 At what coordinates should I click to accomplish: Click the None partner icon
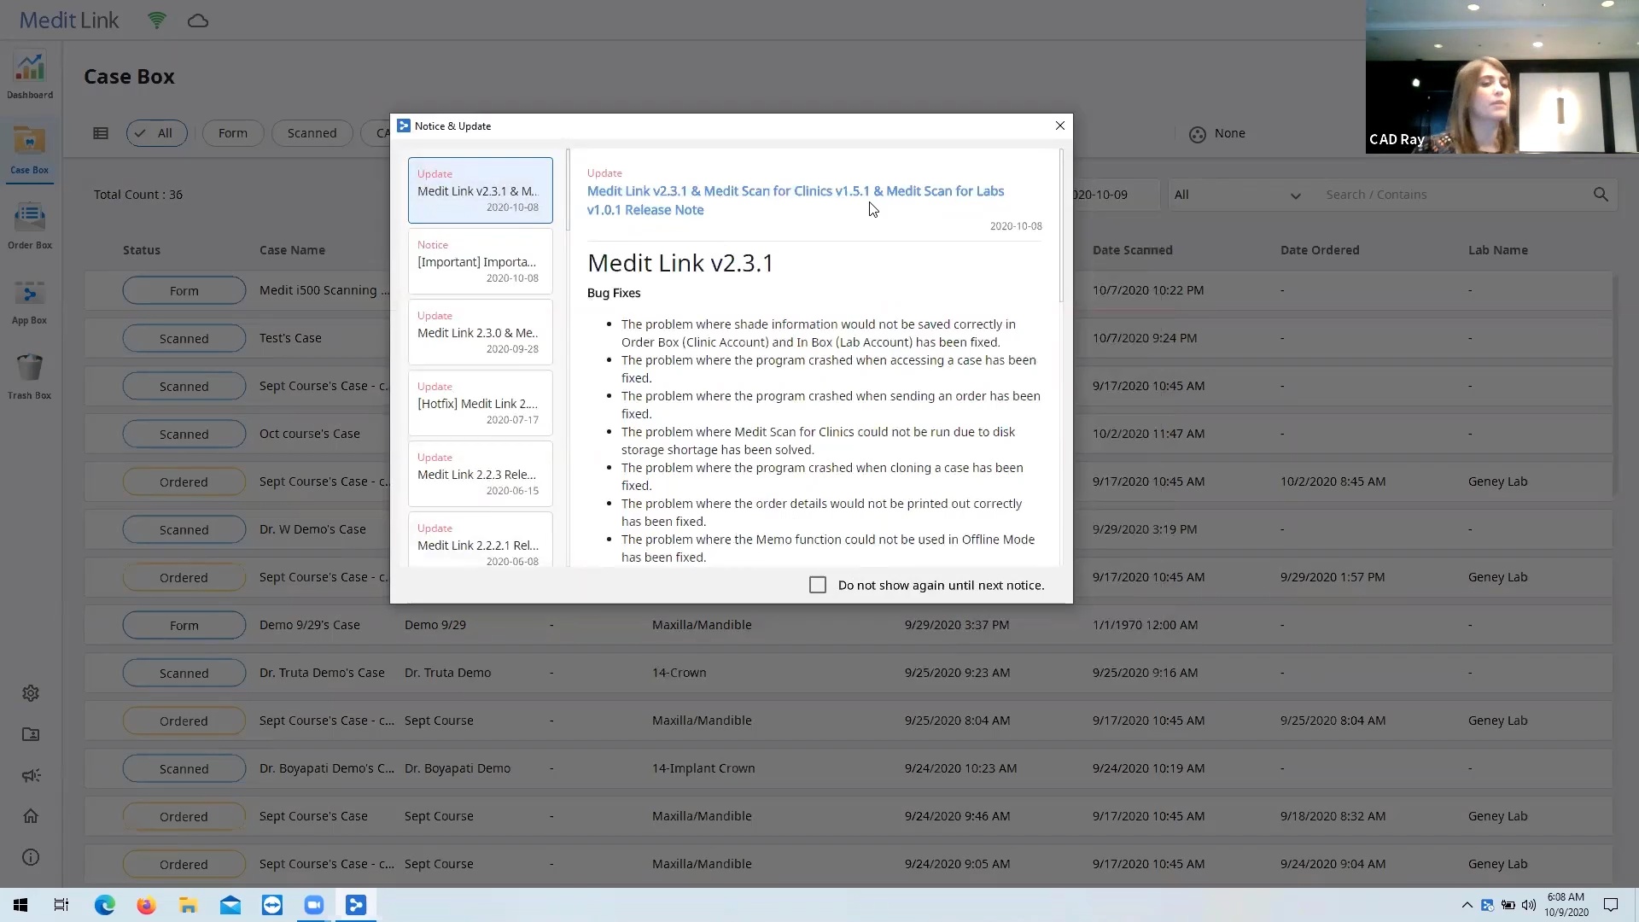point(1198,134)
